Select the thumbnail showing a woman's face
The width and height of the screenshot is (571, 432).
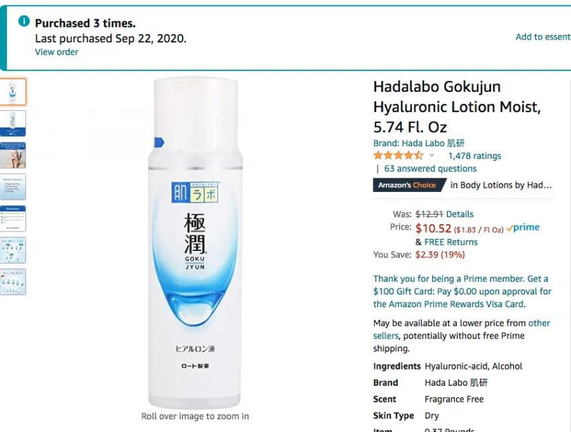(x=13, y=155)
